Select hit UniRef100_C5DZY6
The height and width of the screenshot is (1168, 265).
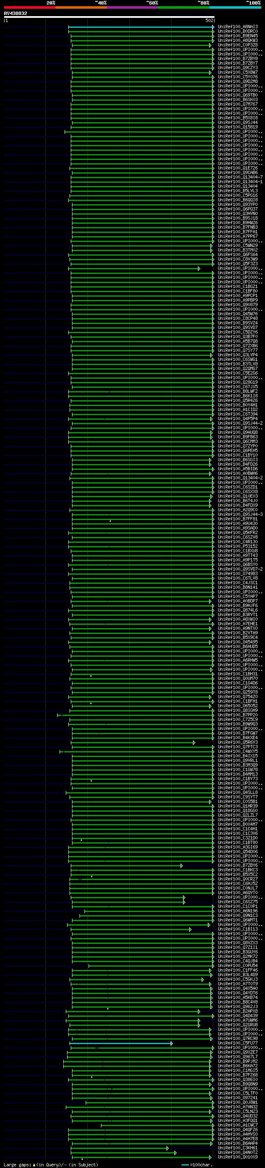(238, 332)
